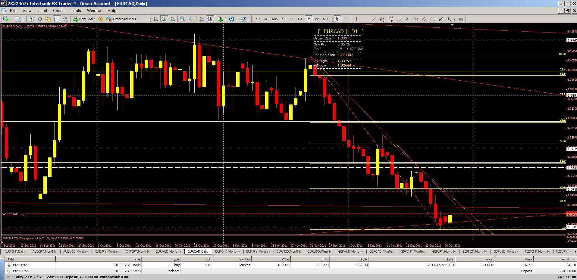Zoom out on the chart
Image resolution: width=577 pixels, height=280 pixels.
pyautogui.click(x=191, y=19)
